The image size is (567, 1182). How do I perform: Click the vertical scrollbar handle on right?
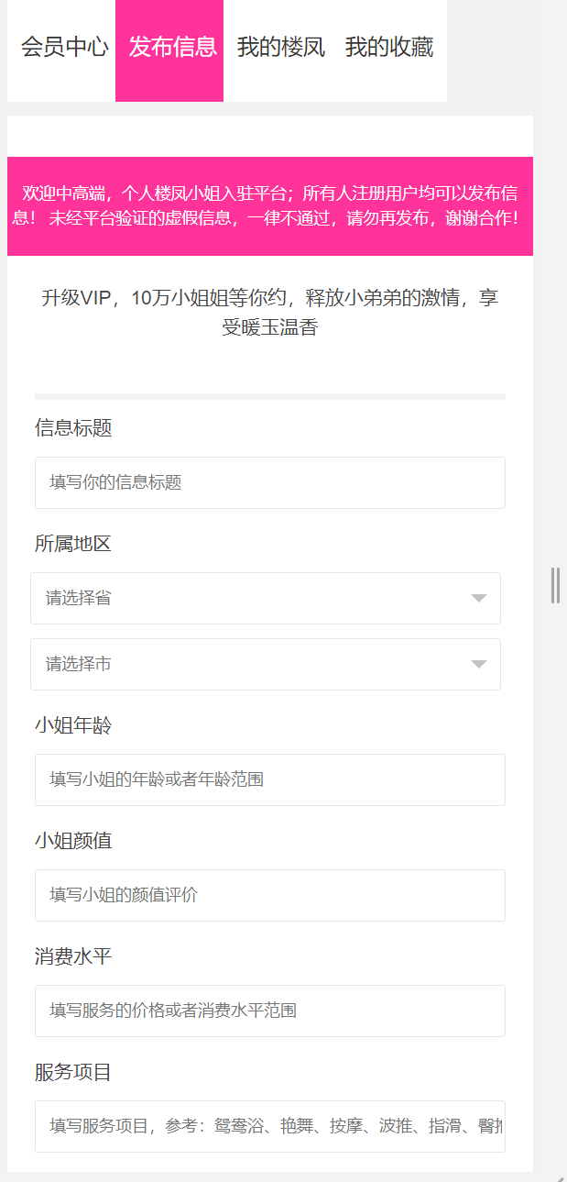click(x=555, y=585)
